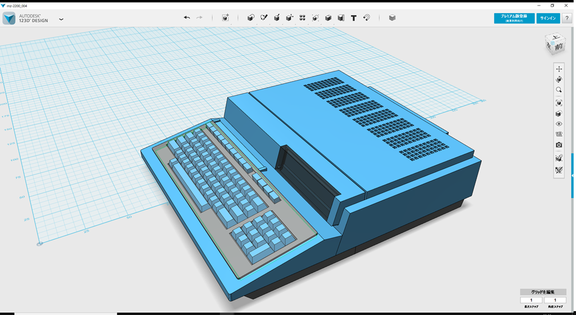Screen dimensions: 576x315
Task: Toggle the grid visibility icon in navigation bar
Action: pyautogui.click(x=559, y=134)
